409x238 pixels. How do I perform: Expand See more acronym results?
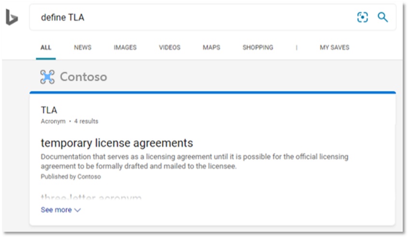coord(61,210)
